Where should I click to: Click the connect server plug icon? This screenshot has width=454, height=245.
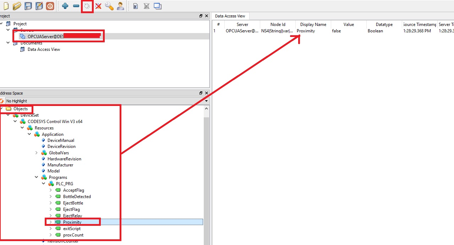click(87, 6)
